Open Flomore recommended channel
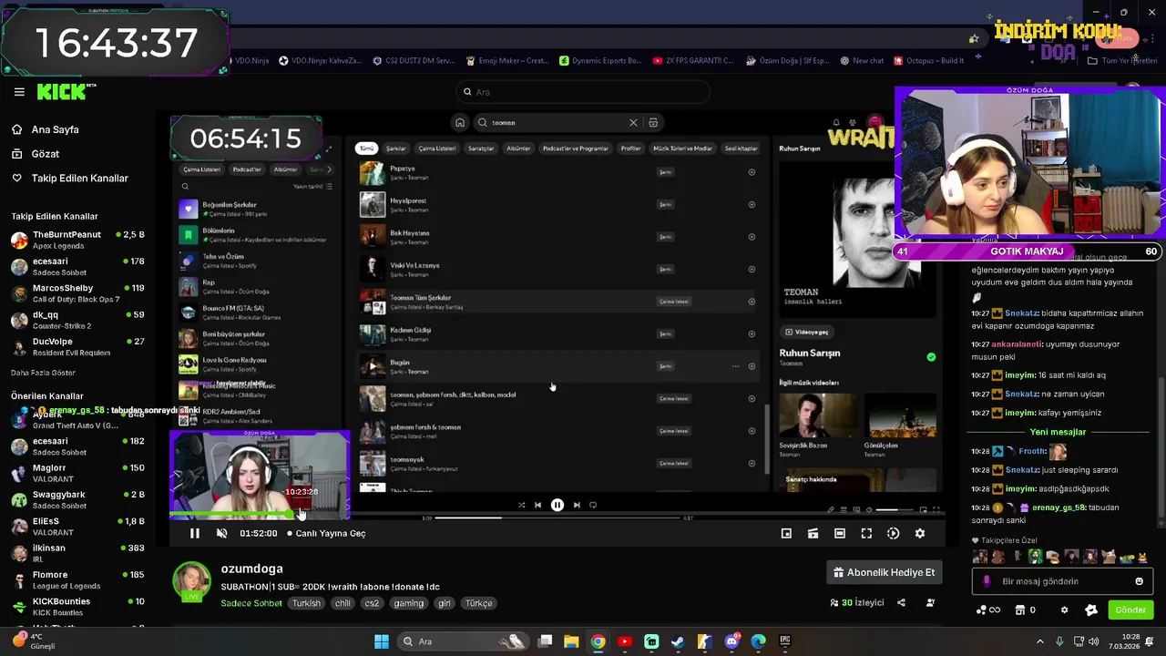This screenshot has height=656, width=1166. (77, 579)
